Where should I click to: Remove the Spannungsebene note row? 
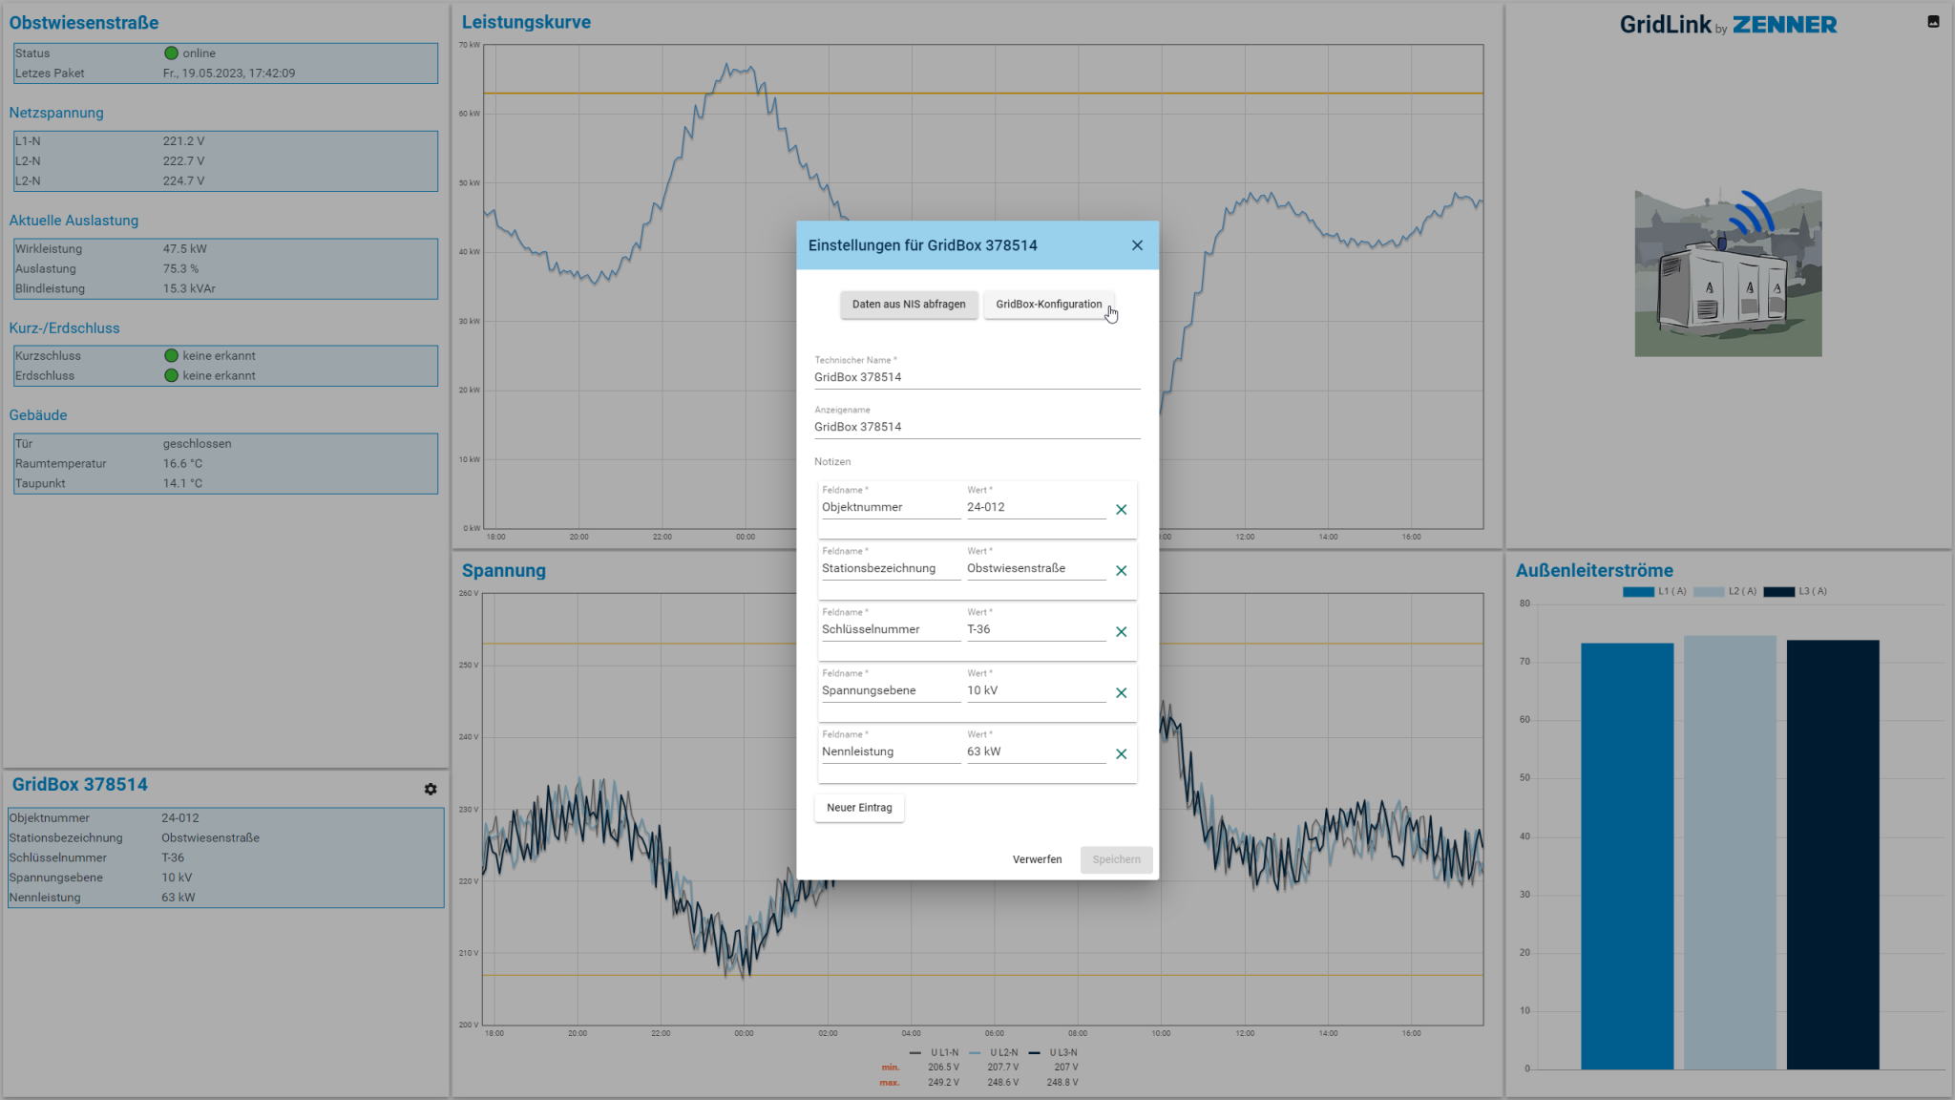(x=1121, y=692)
